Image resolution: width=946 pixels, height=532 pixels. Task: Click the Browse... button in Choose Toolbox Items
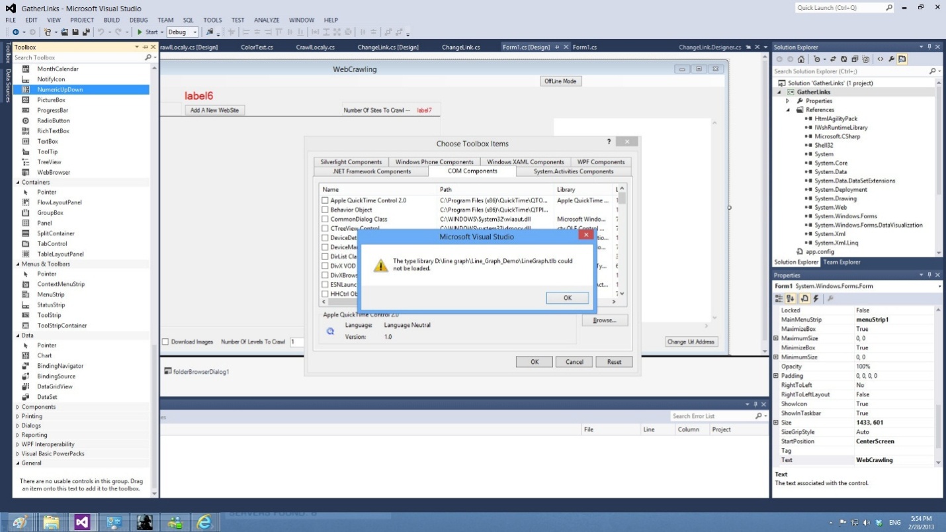605,320
